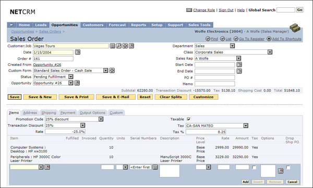Switch to the Customers tab
Screen dimensions: 313x188
[93, 25]
